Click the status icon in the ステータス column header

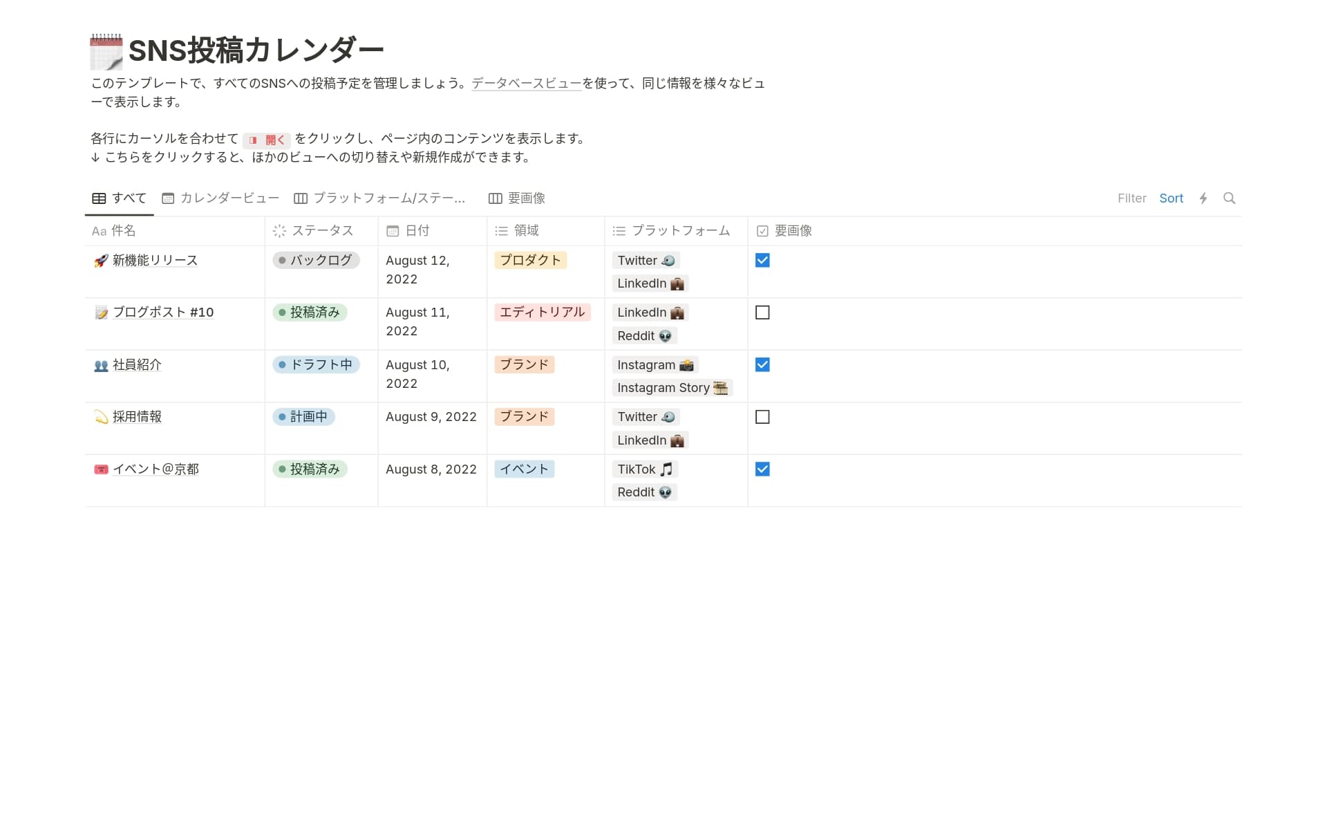coord(279,230)
